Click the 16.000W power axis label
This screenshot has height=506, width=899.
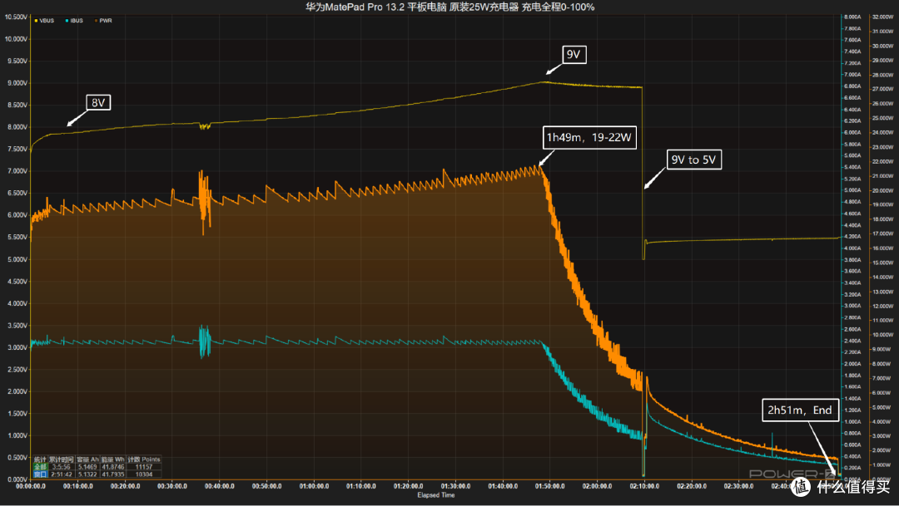tap(882, 248)
